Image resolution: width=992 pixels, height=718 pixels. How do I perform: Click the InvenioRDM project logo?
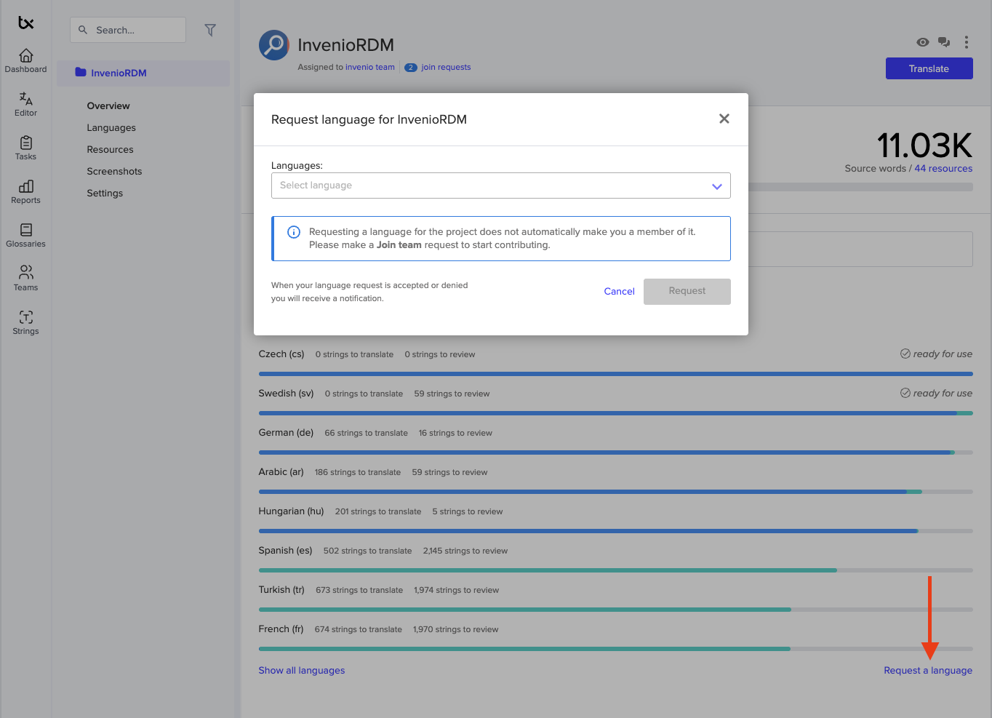click(x=274, y=45)
